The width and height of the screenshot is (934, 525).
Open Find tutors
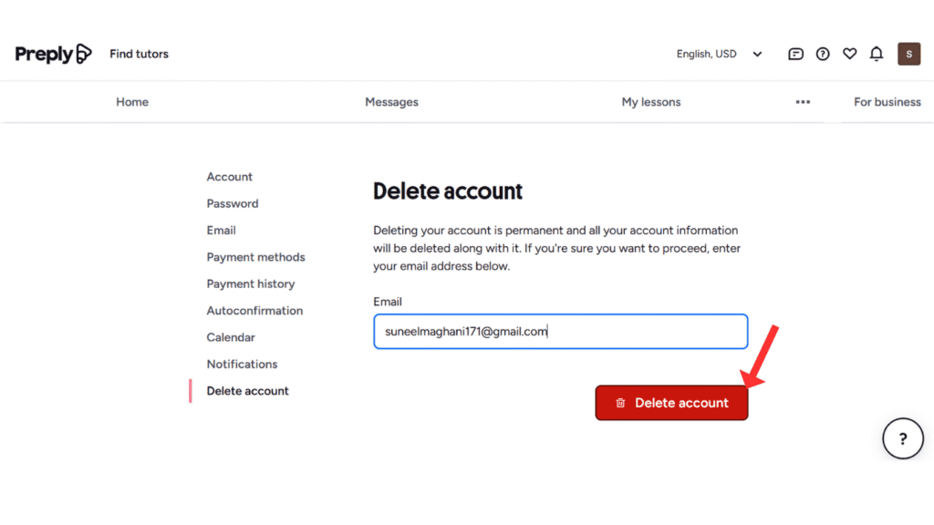coord(139,54)
